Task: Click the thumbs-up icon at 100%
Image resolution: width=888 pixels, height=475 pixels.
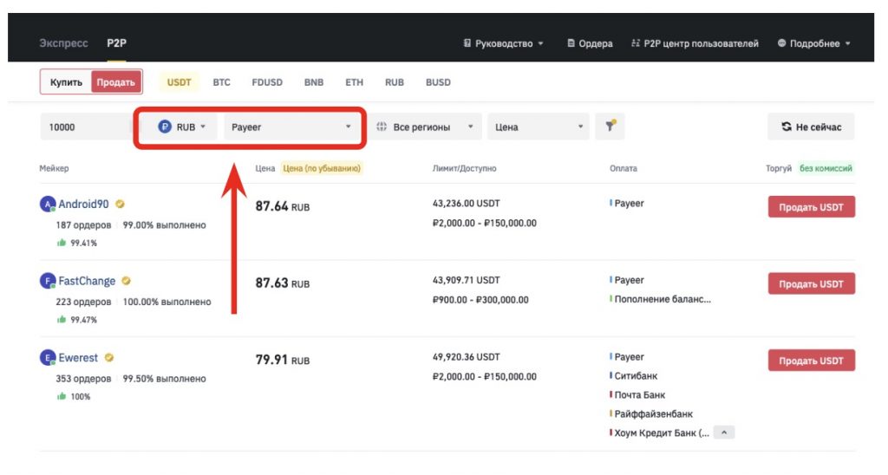Action: (62, 397)
